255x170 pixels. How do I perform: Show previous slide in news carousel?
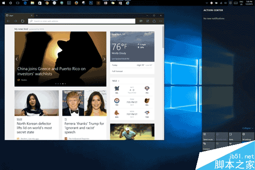(x=17, y=59)
